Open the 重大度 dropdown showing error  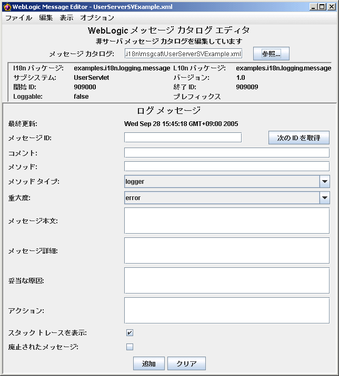tap(227, 198)
